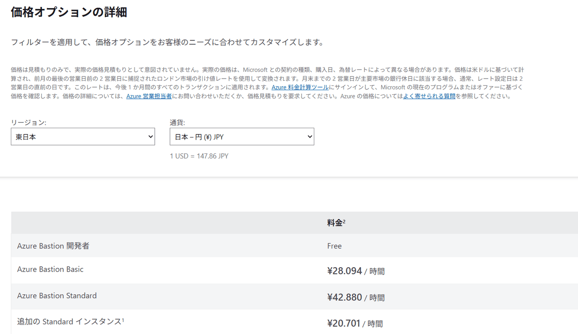Image resolution: width=578 pixels, height=334 pixels.
Task: Select the 価格オプションの詳細 heading
Action: [69, 13]
